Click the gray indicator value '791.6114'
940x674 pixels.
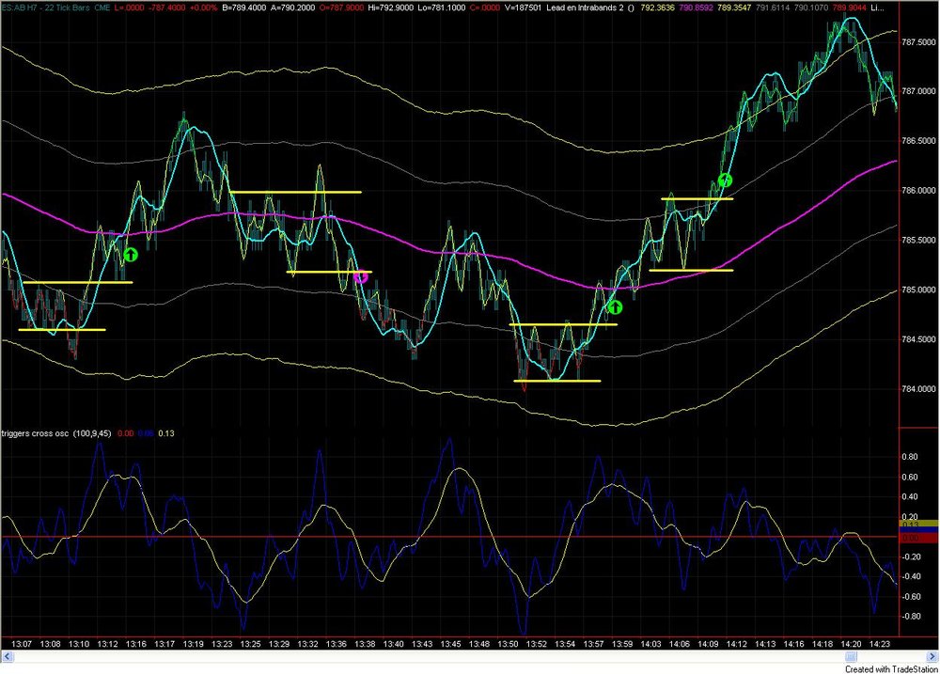click(773, 8)
